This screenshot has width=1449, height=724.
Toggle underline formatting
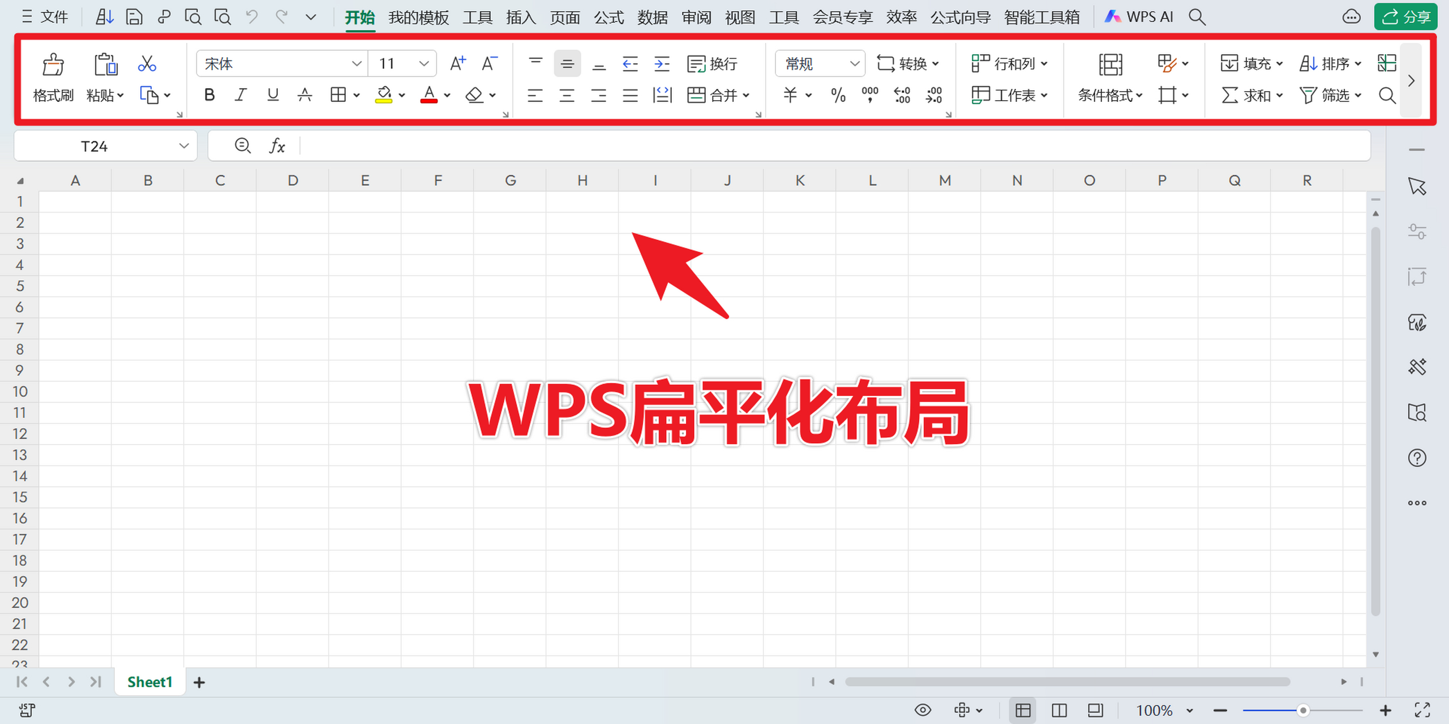(x=273, y=95)
